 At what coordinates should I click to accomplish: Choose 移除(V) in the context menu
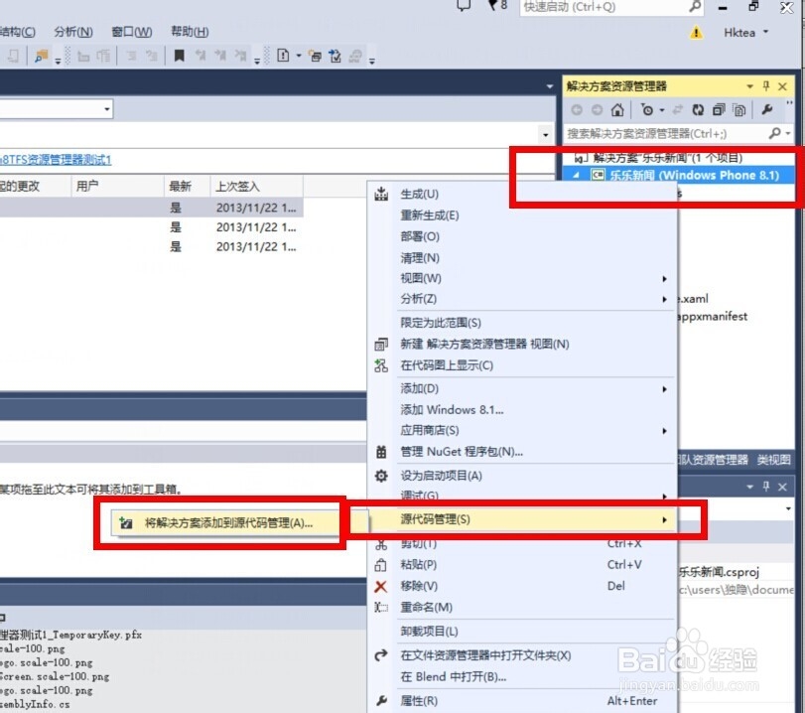[x=523, y=586]
